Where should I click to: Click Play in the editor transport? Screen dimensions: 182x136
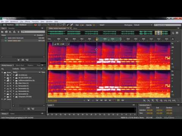point(89,100)
